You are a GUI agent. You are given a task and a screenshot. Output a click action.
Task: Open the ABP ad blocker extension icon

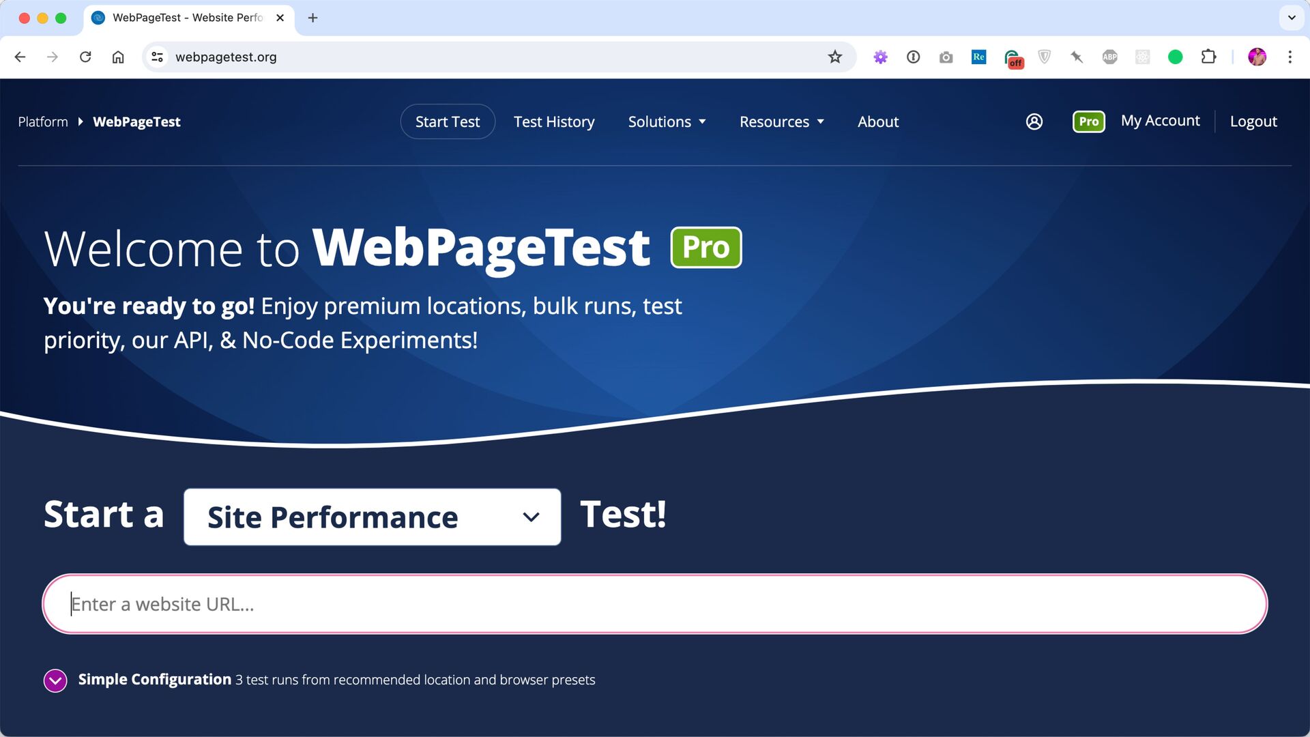[x=1110, y=57]
